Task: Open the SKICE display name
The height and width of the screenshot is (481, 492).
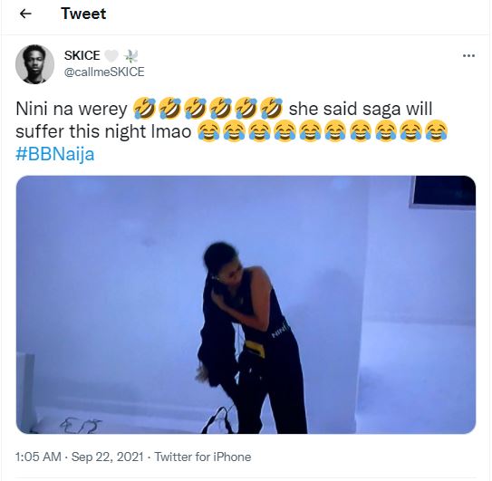Action: 82,55
